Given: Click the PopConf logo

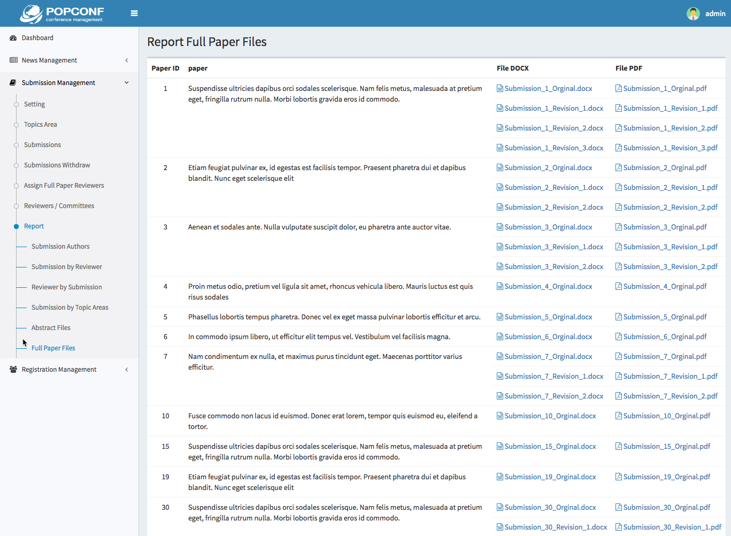Looking at the screenshot, I should click(x=62, y=14).
